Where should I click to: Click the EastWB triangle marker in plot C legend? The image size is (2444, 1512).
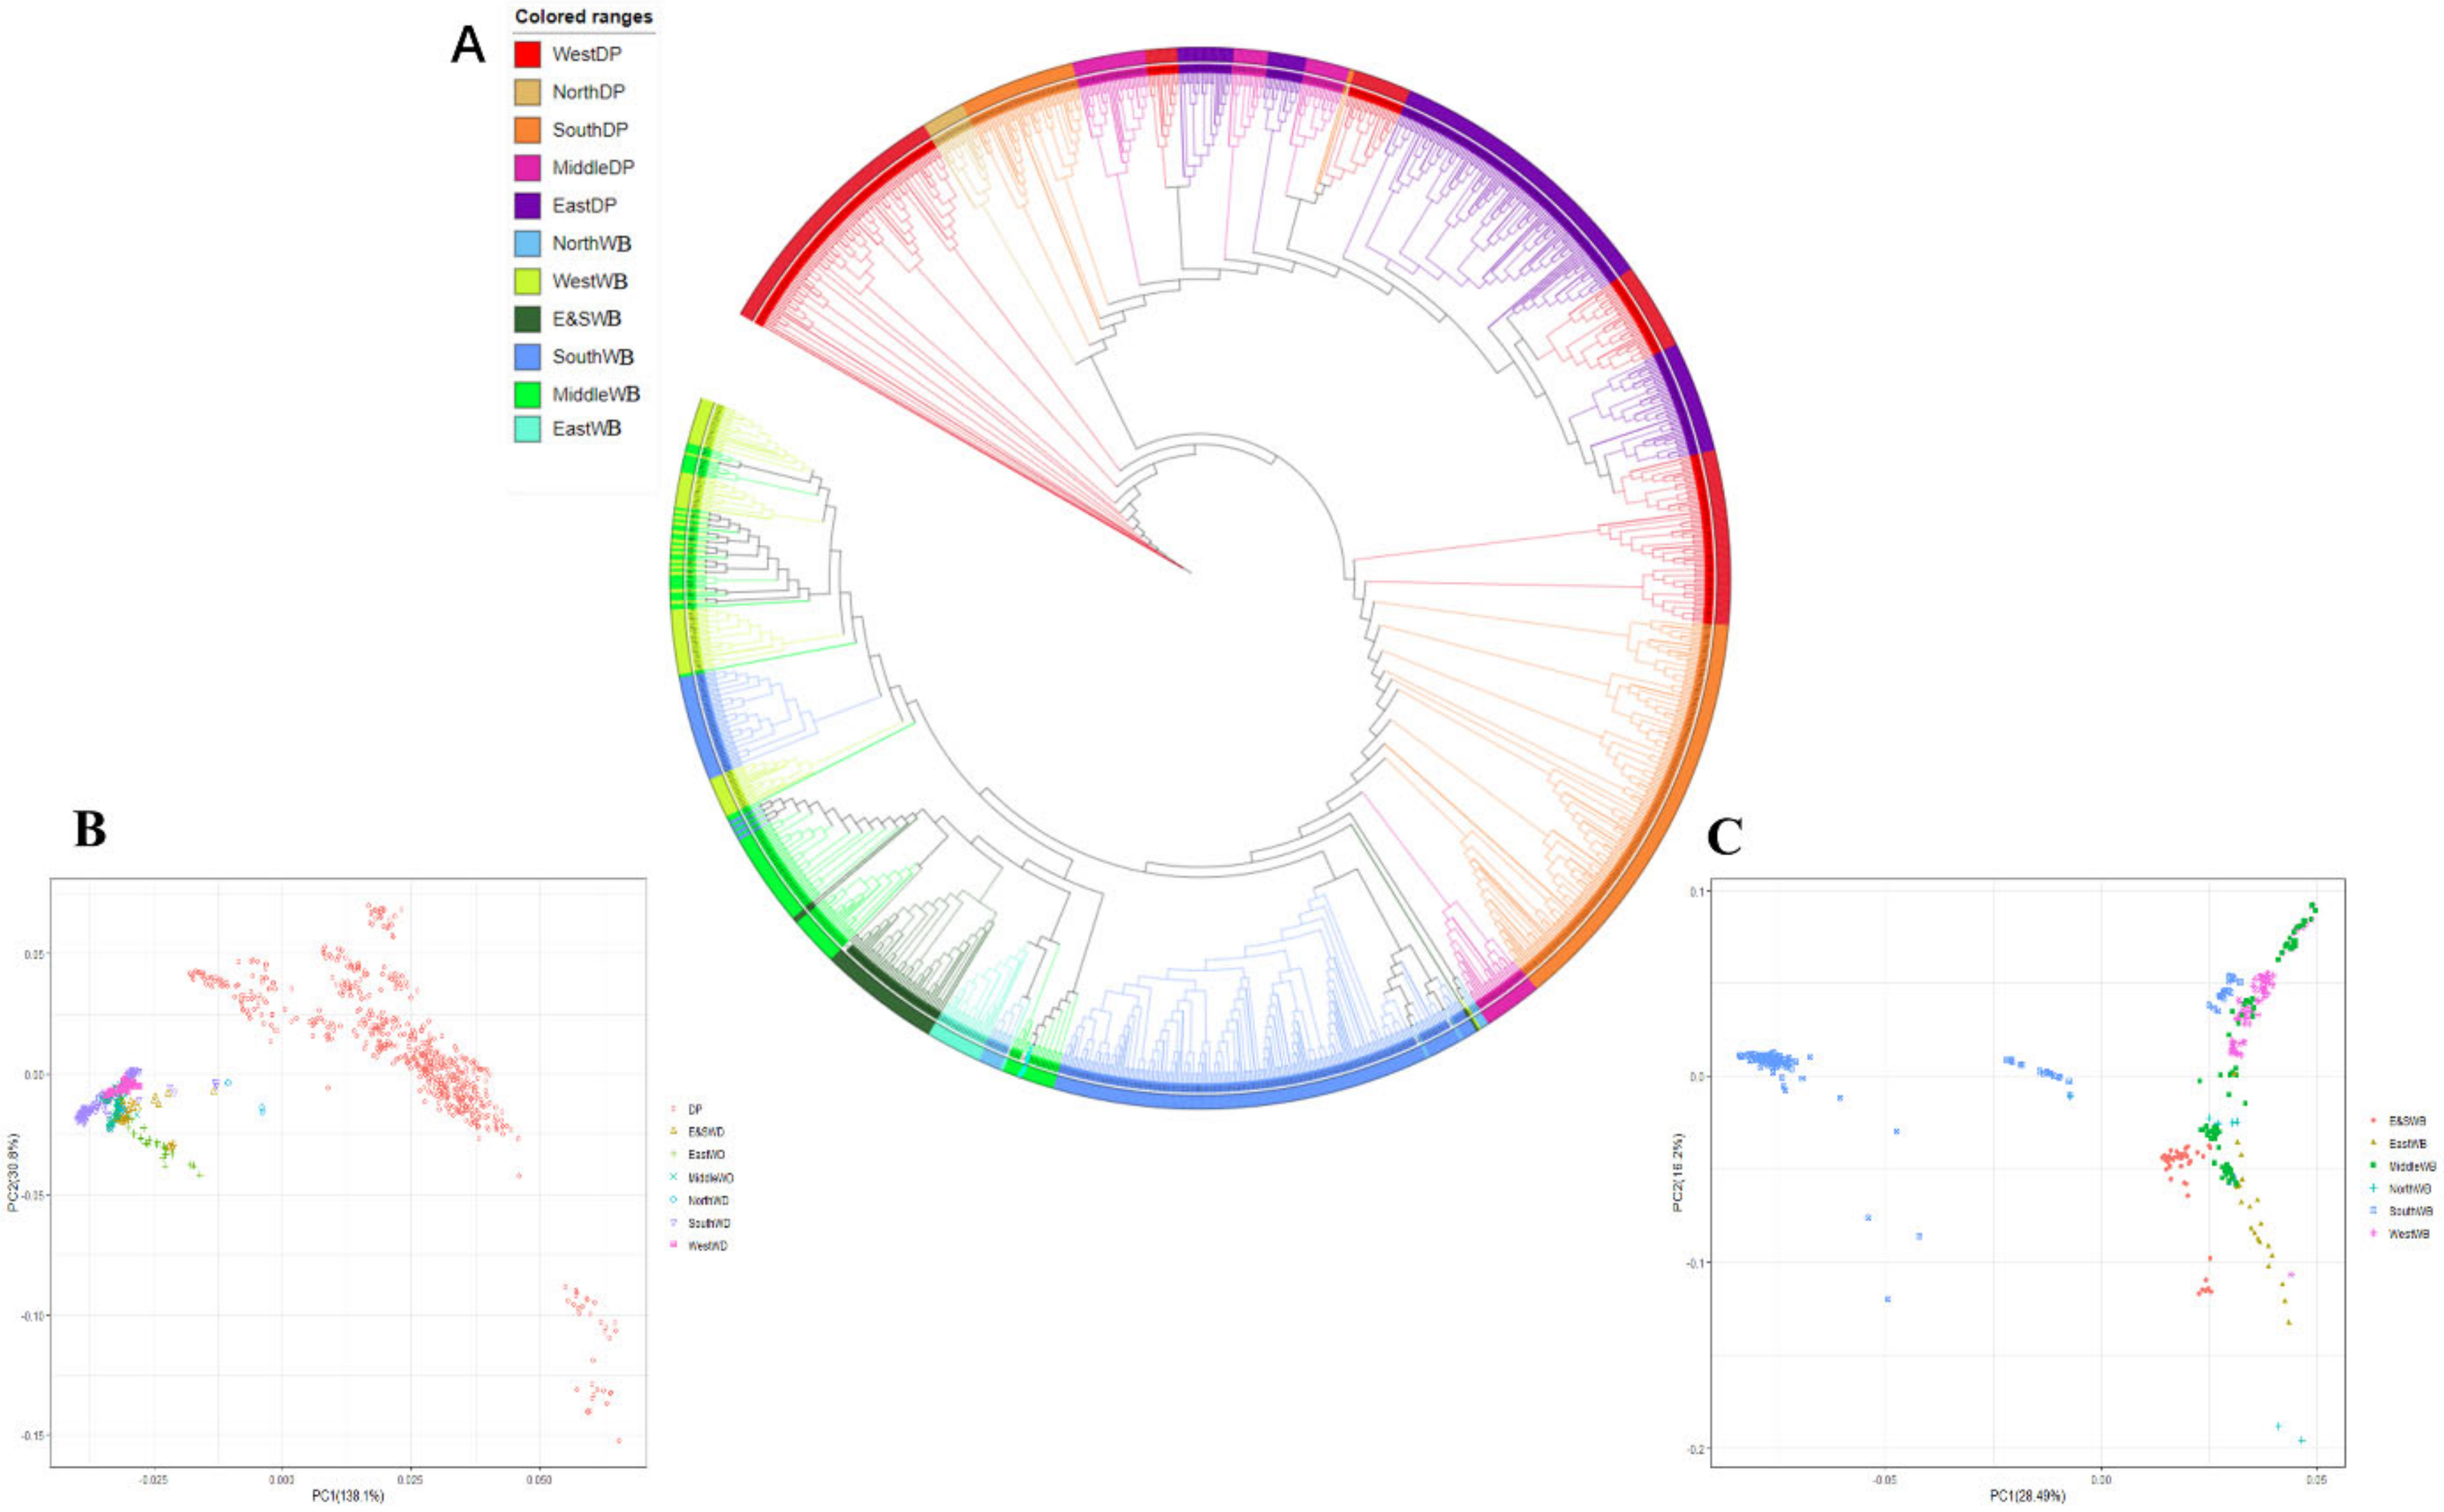(x=2373, y=1143)
